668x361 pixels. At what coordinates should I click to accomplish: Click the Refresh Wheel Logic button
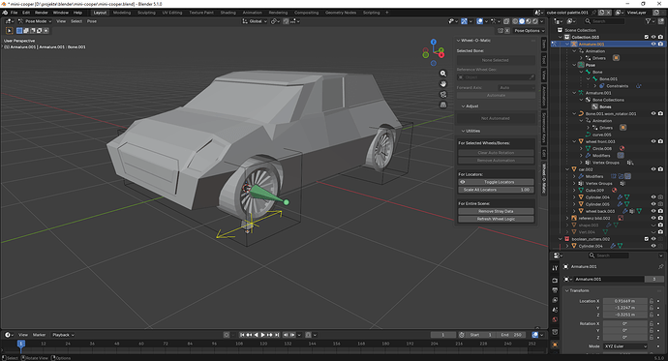click(x=496, y=219)
